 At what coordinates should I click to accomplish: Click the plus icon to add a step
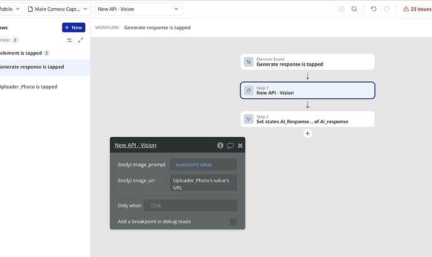pyautogui.click(x=307, y=133)
